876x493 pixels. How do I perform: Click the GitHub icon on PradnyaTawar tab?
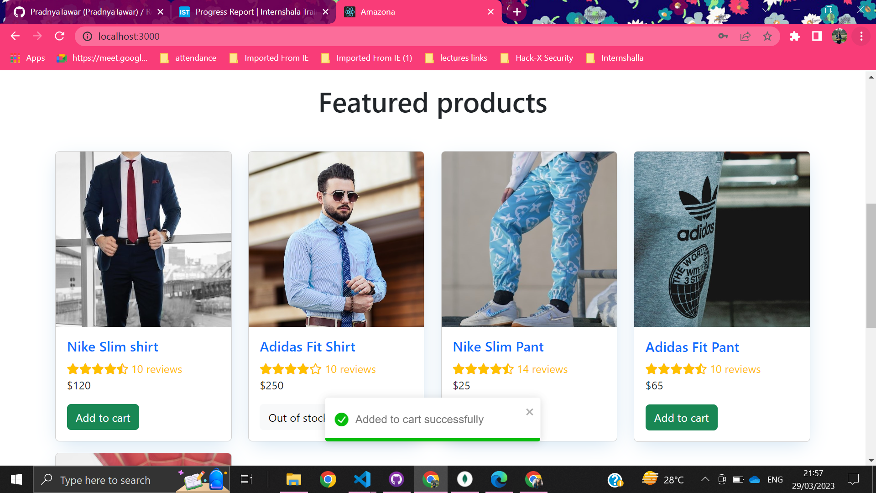point(19,12)
